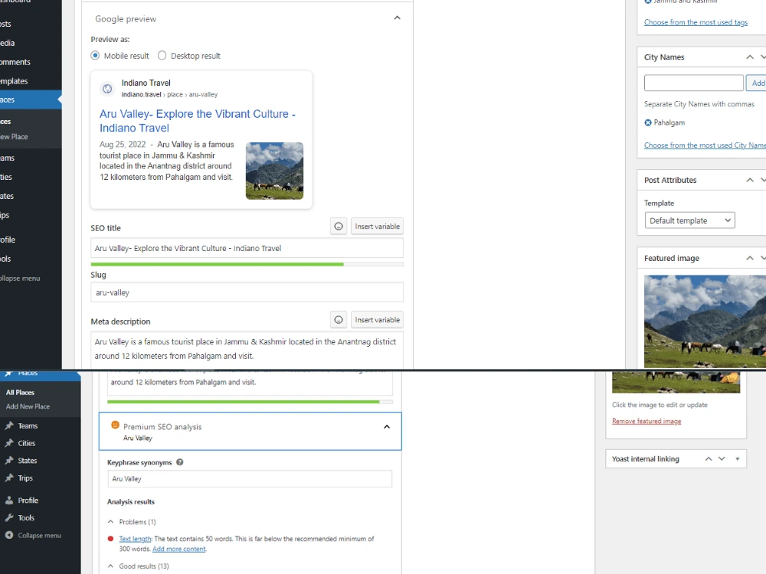Collapse the Post Attributes panel

coord(749,180)
